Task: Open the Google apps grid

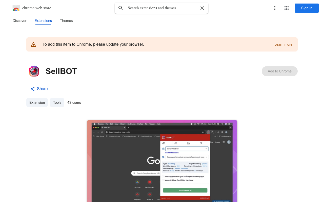Action: point(287,8)
